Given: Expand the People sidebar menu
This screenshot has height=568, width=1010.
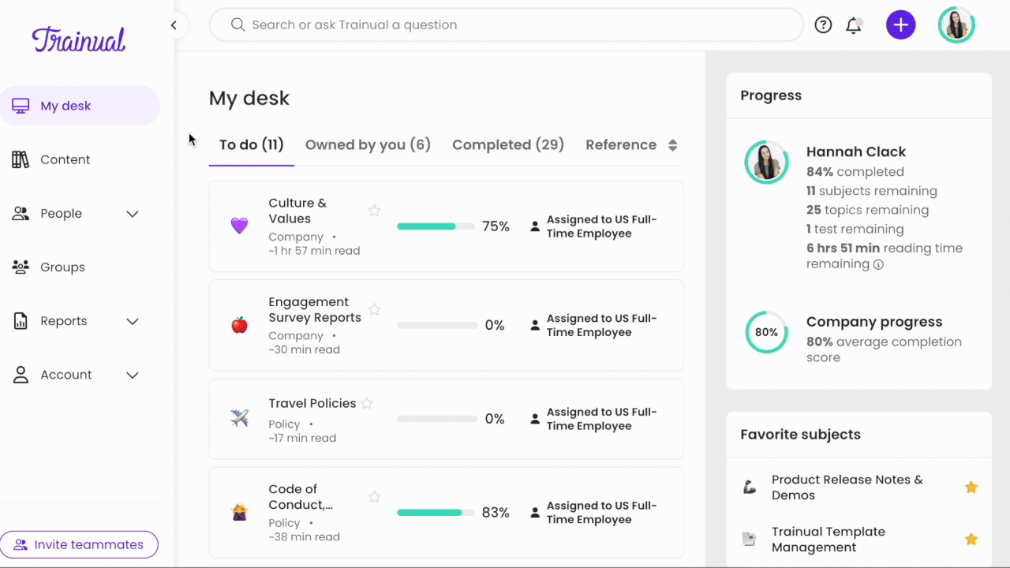Looking at the screenshot, I should click(x=133, y=214).
